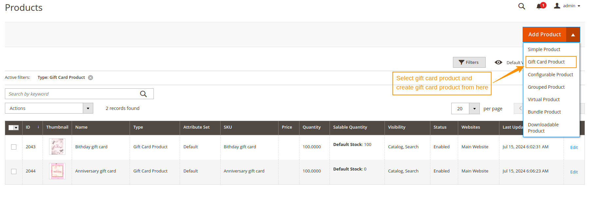The image size is (593, 198).
Task: Open the Bithday gift card thumbnail
Action: (57, 147)
